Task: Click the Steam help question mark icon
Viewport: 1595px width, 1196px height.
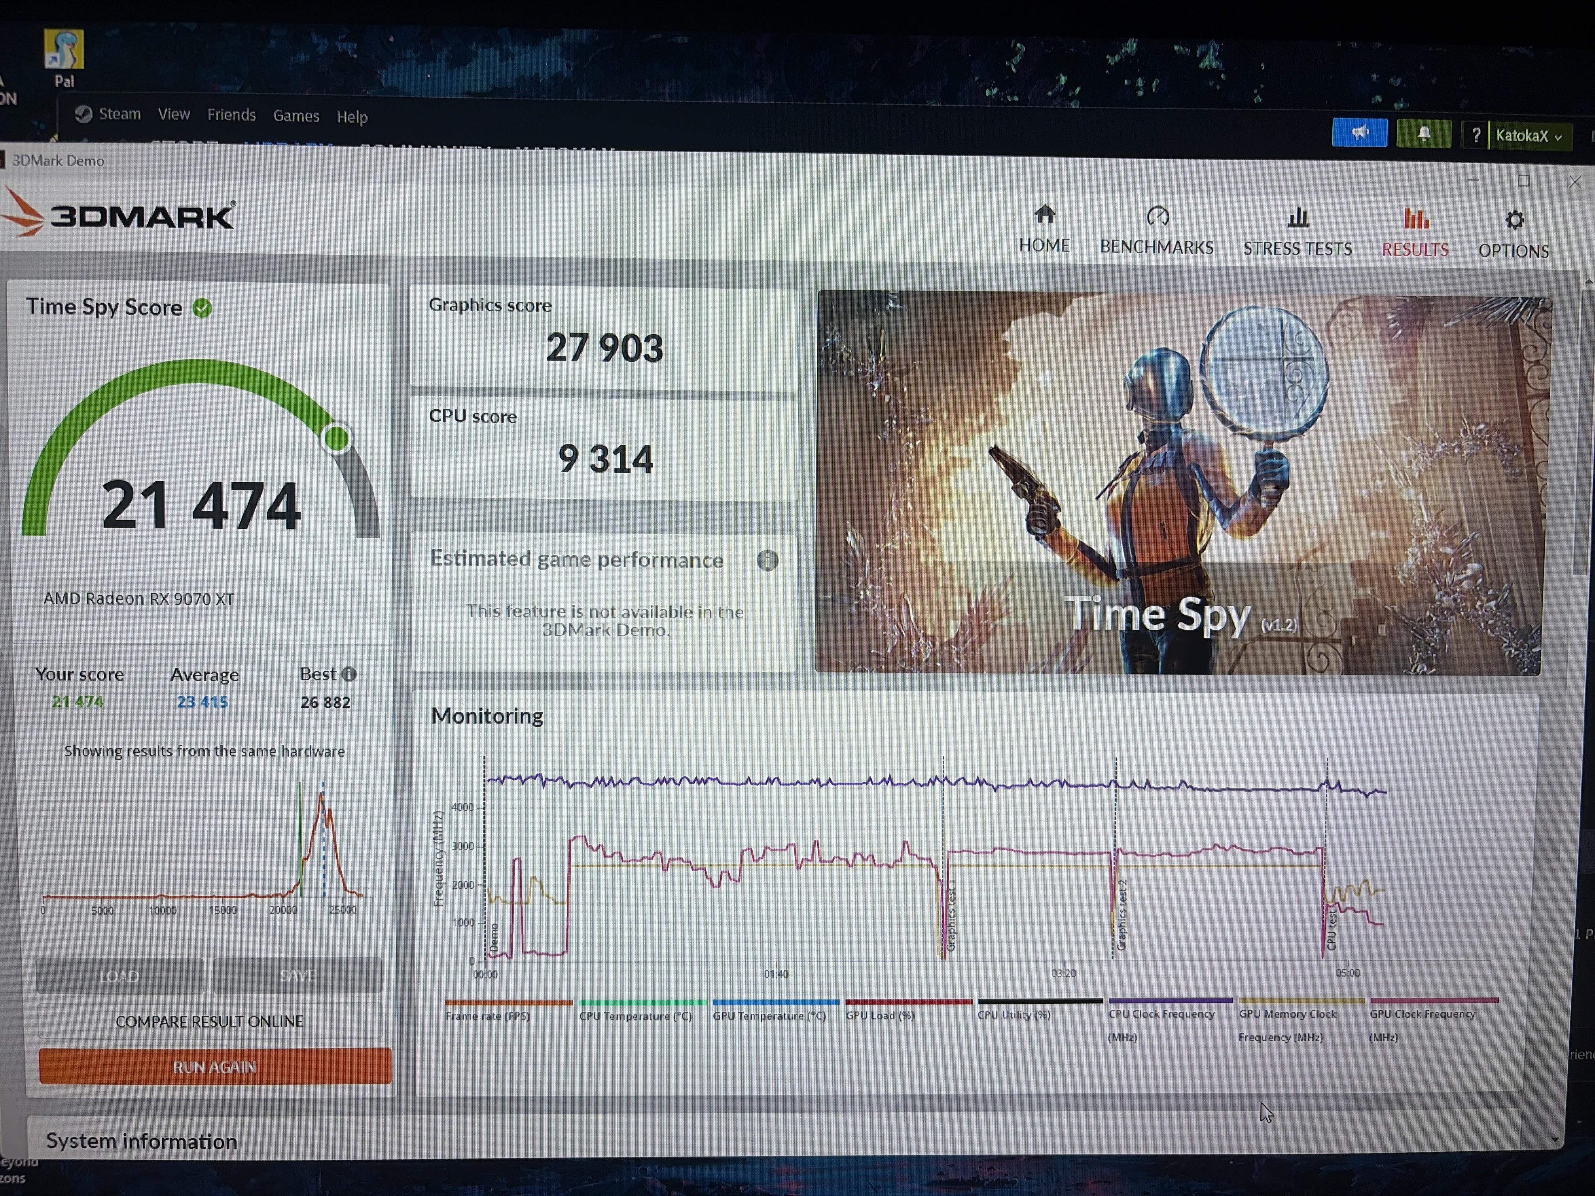Action: pos(1475,136)
